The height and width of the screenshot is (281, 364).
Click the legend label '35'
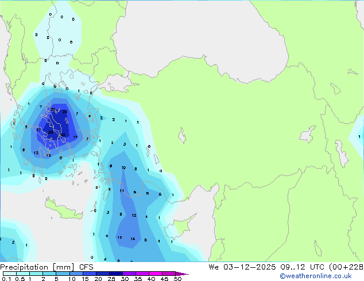pos(138,279)
